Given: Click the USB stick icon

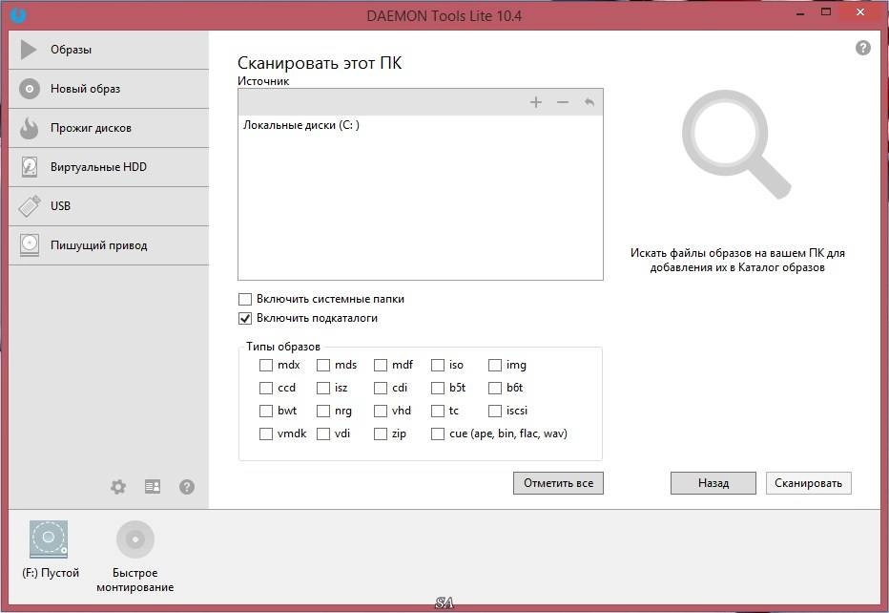Looking at the screenshot, I should [29, 206].
